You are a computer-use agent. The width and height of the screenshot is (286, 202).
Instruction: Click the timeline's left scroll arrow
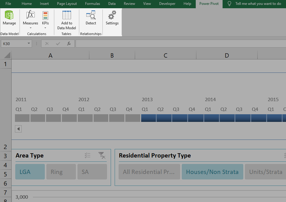coord(18,129)
